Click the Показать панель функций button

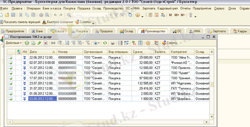(21, 22)
